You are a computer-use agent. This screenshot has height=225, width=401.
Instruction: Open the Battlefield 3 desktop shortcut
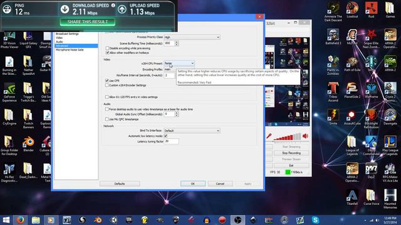click(333, 37)
